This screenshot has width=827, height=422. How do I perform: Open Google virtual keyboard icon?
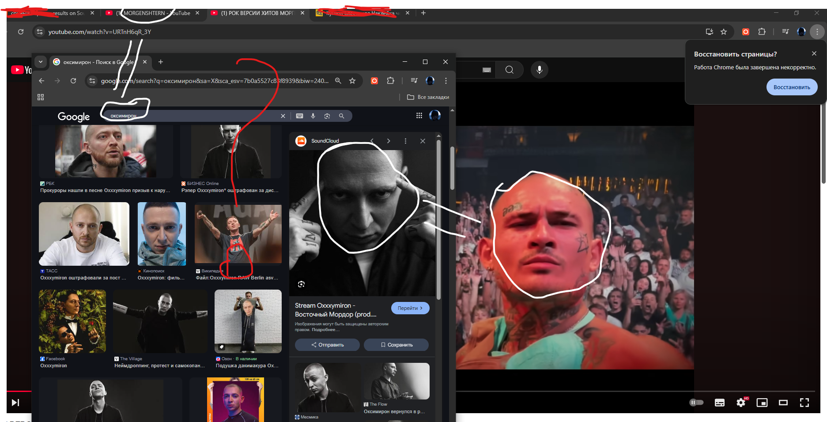pyautogui.click(x=300, y=116)
